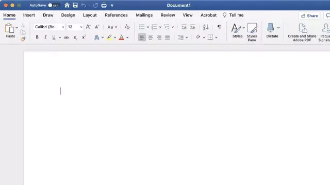Toggle underline formatting

point(54,38)
